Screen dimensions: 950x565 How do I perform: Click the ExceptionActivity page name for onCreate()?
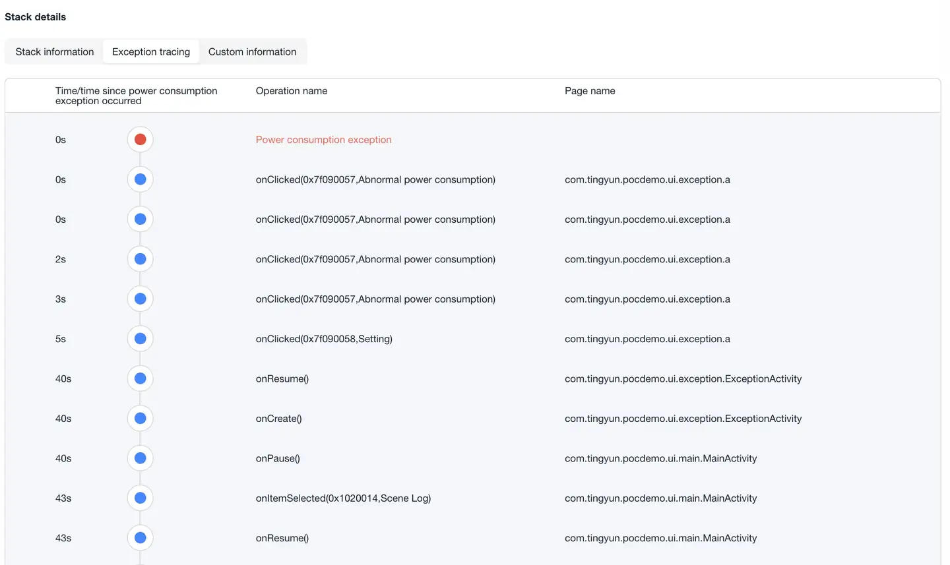[683, 419]
